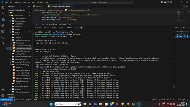Viewport: 190px width, 107px height.
Task: Open Brave browser from taskbar
Action: (123, 104)
